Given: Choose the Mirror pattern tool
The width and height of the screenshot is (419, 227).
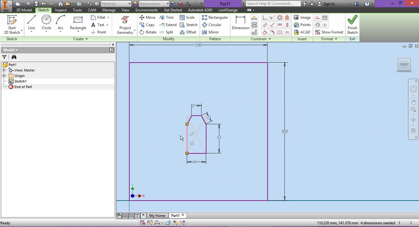Looking at the screenshot, I should (211, 32).
